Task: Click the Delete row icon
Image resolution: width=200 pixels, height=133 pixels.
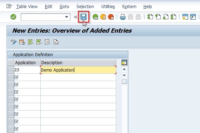Action: click(x=22, y=42)
